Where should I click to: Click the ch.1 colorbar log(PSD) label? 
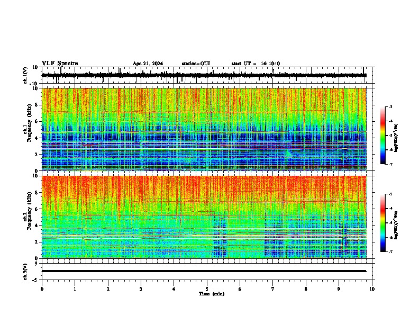pos(396,138)
